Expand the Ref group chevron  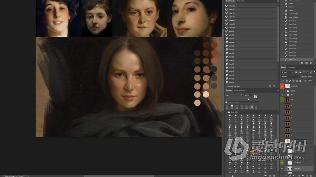coord(286,95)
